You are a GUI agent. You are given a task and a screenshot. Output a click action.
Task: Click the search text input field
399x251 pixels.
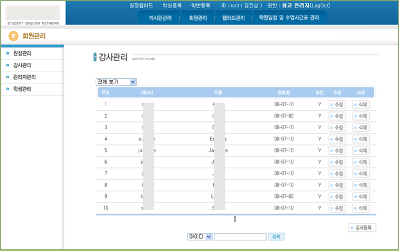click(240, 237)
